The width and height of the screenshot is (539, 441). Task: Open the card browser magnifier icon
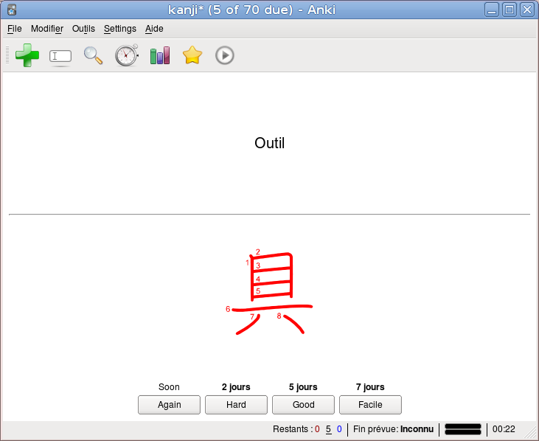(x=93, y=56)
